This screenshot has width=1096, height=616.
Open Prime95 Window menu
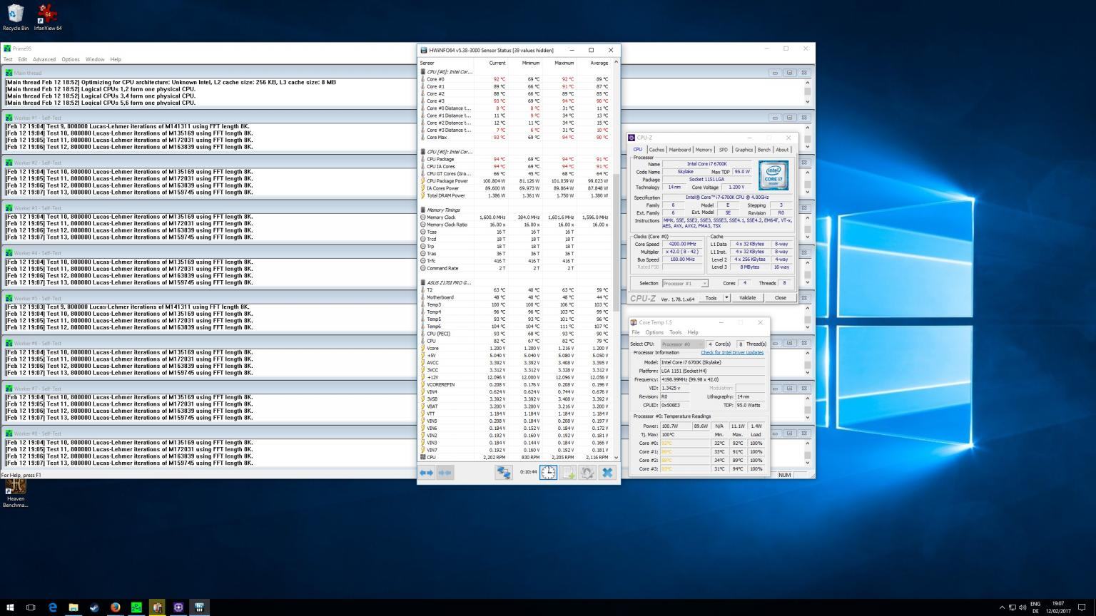click(x=95, y=59)
